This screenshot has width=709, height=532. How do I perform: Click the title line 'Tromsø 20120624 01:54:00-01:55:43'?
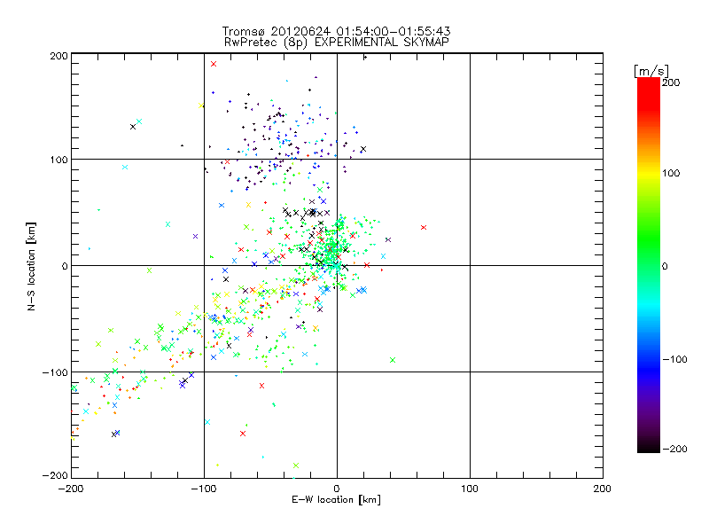pyautogui.click(x=336, y=31)
